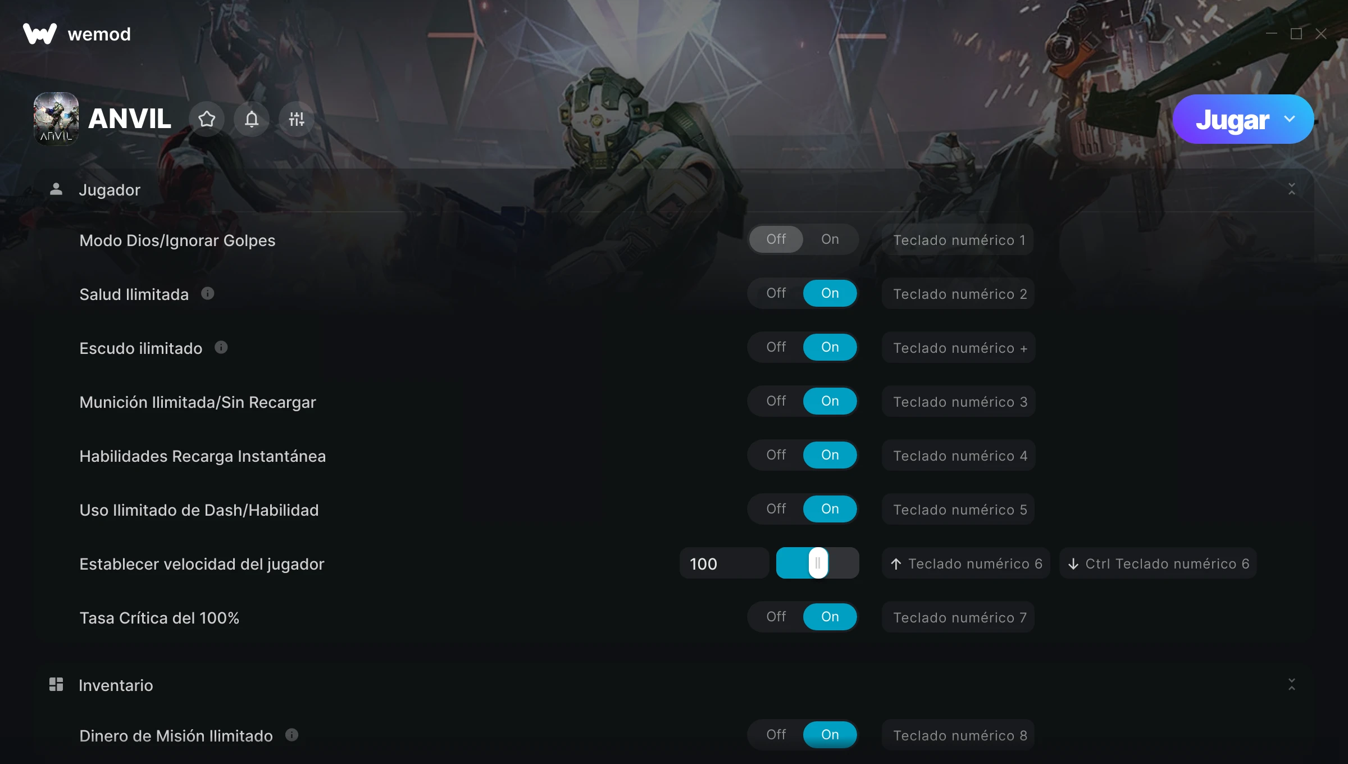Image resolution: width=1348 pixels, height=764 pixels.
Task: Open the sliders settings icon beside ANVIL
Action: [297, 119]
